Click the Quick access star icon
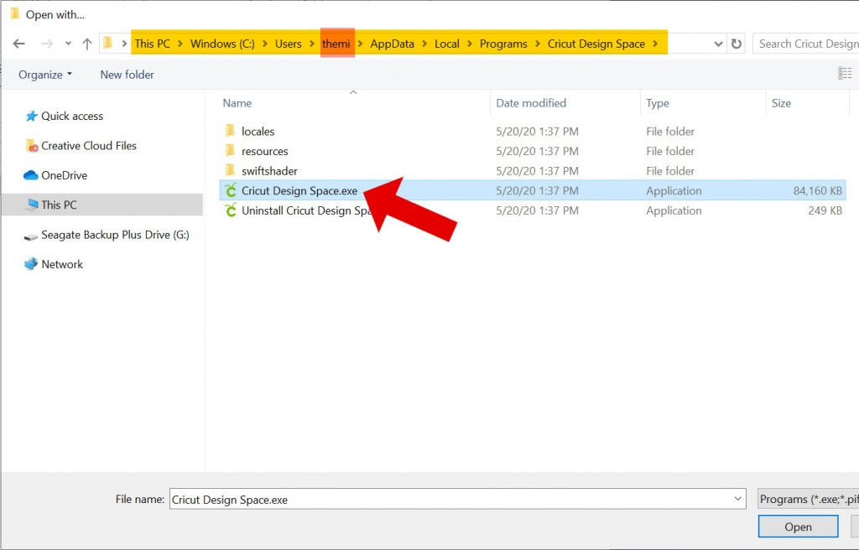Viewport: 859px width, 550px height. click(x=31, y=117)
